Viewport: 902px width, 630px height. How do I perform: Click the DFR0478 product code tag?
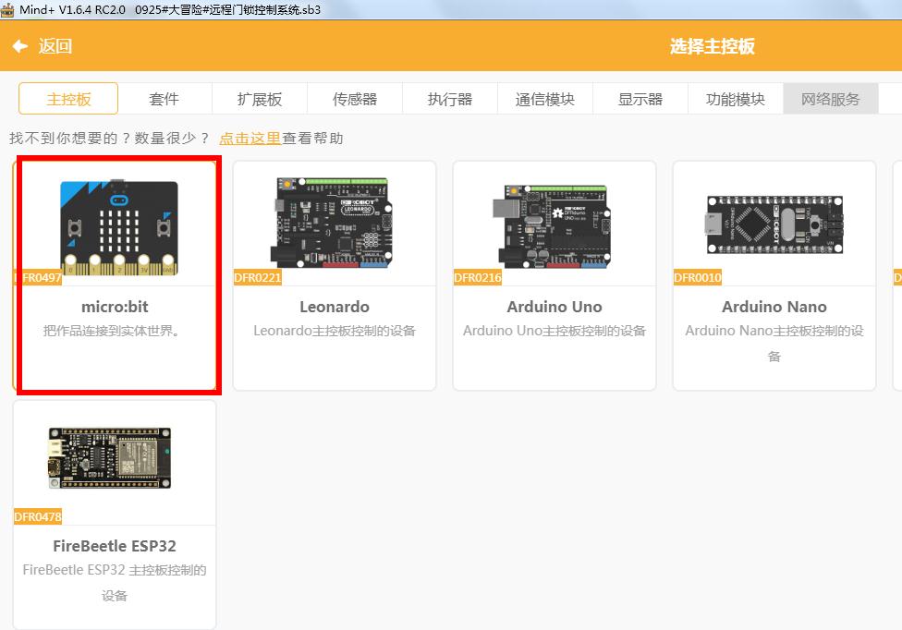point(38,516)
